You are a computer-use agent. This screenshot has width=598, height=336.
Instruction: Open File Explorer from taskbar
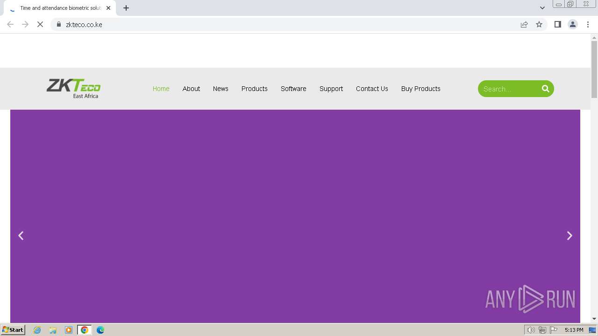coord(53,330)
